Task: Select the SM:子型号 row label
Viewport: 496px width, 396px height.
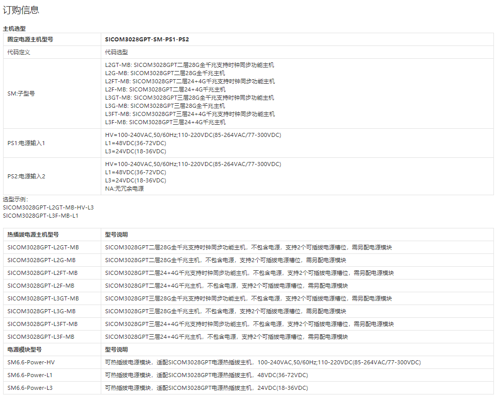Action: (21, 94)
